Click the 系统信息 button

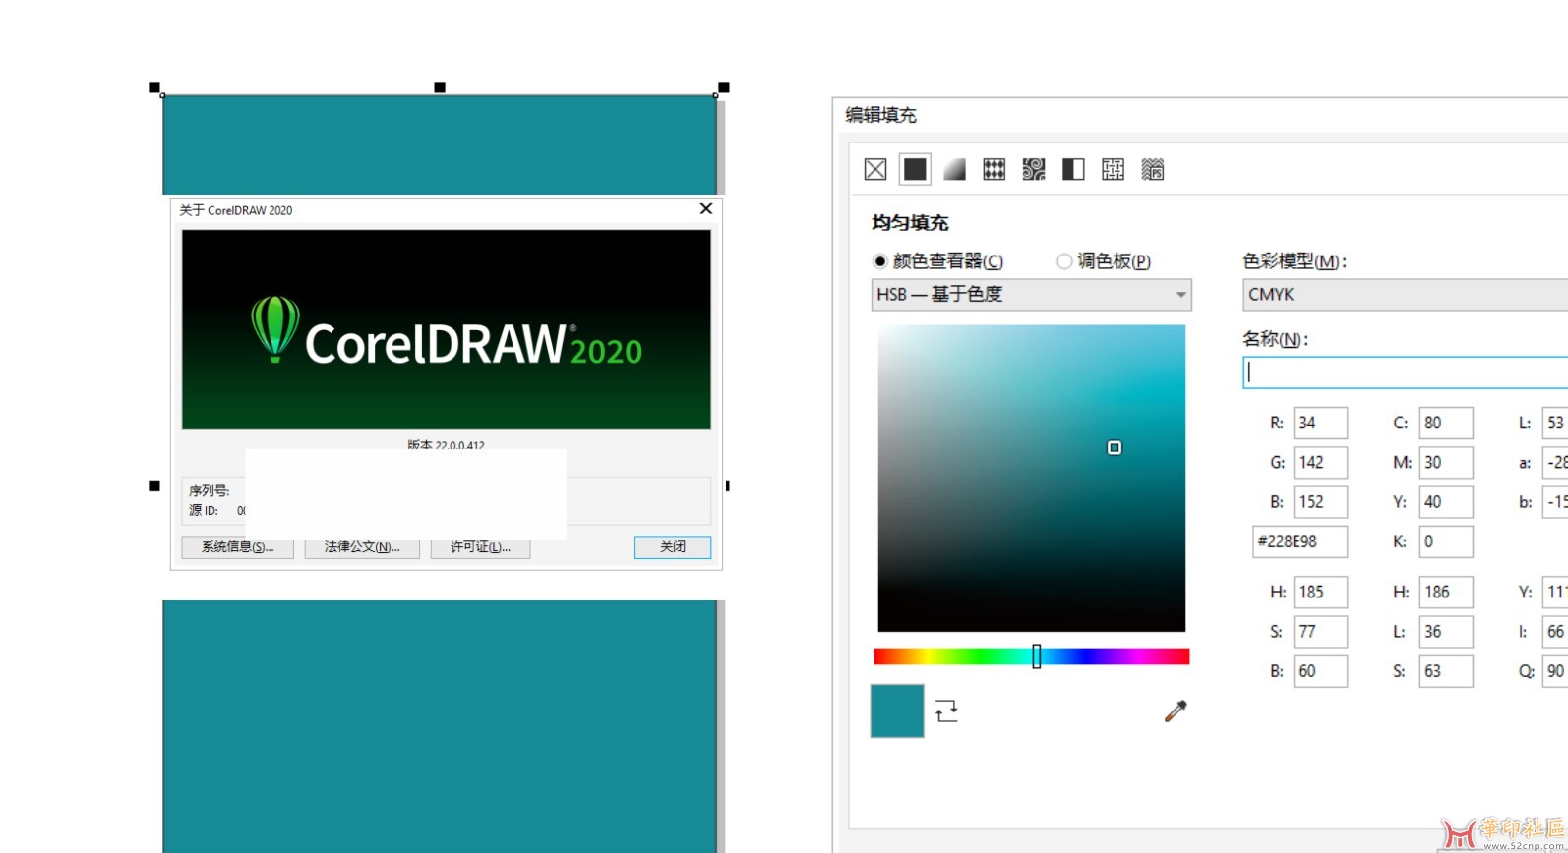237,547
